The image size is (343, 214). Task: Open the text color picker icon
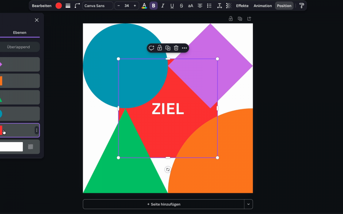(x=144, y=6)
